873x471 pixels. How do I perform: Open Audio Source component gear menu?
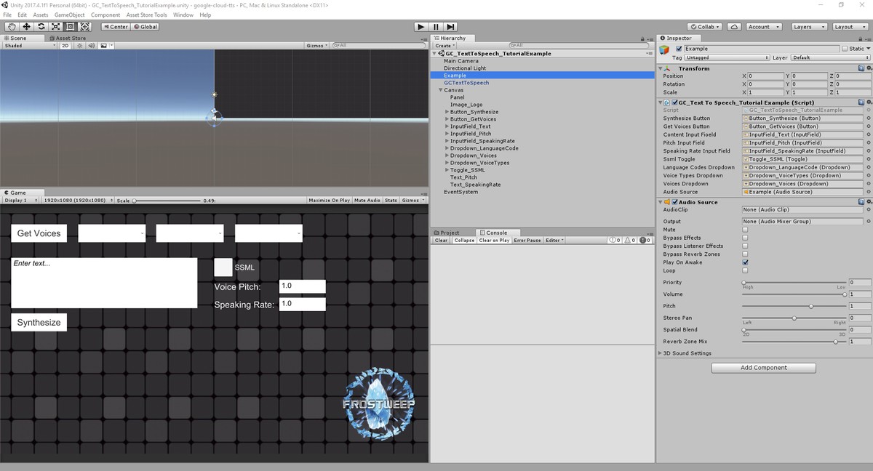pyautogui.click(x=868, y=202)
